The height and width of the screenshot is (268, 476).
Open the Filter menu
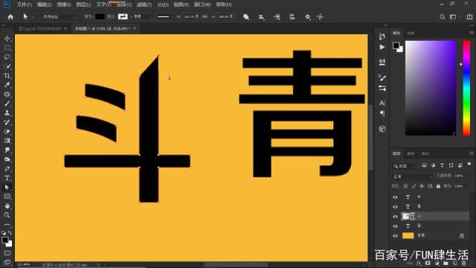tap(144, 4)
